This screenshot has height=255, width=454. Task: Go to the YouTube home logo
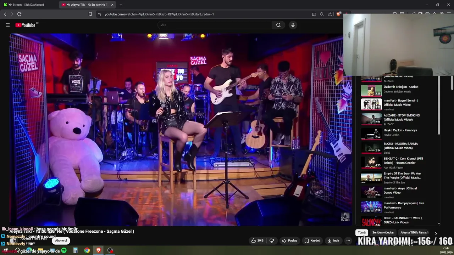pos(26,25)
